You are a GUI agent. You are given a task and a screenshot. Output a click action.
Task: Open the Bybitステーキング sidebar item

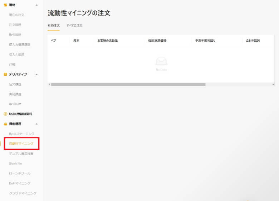coord(22,134)
